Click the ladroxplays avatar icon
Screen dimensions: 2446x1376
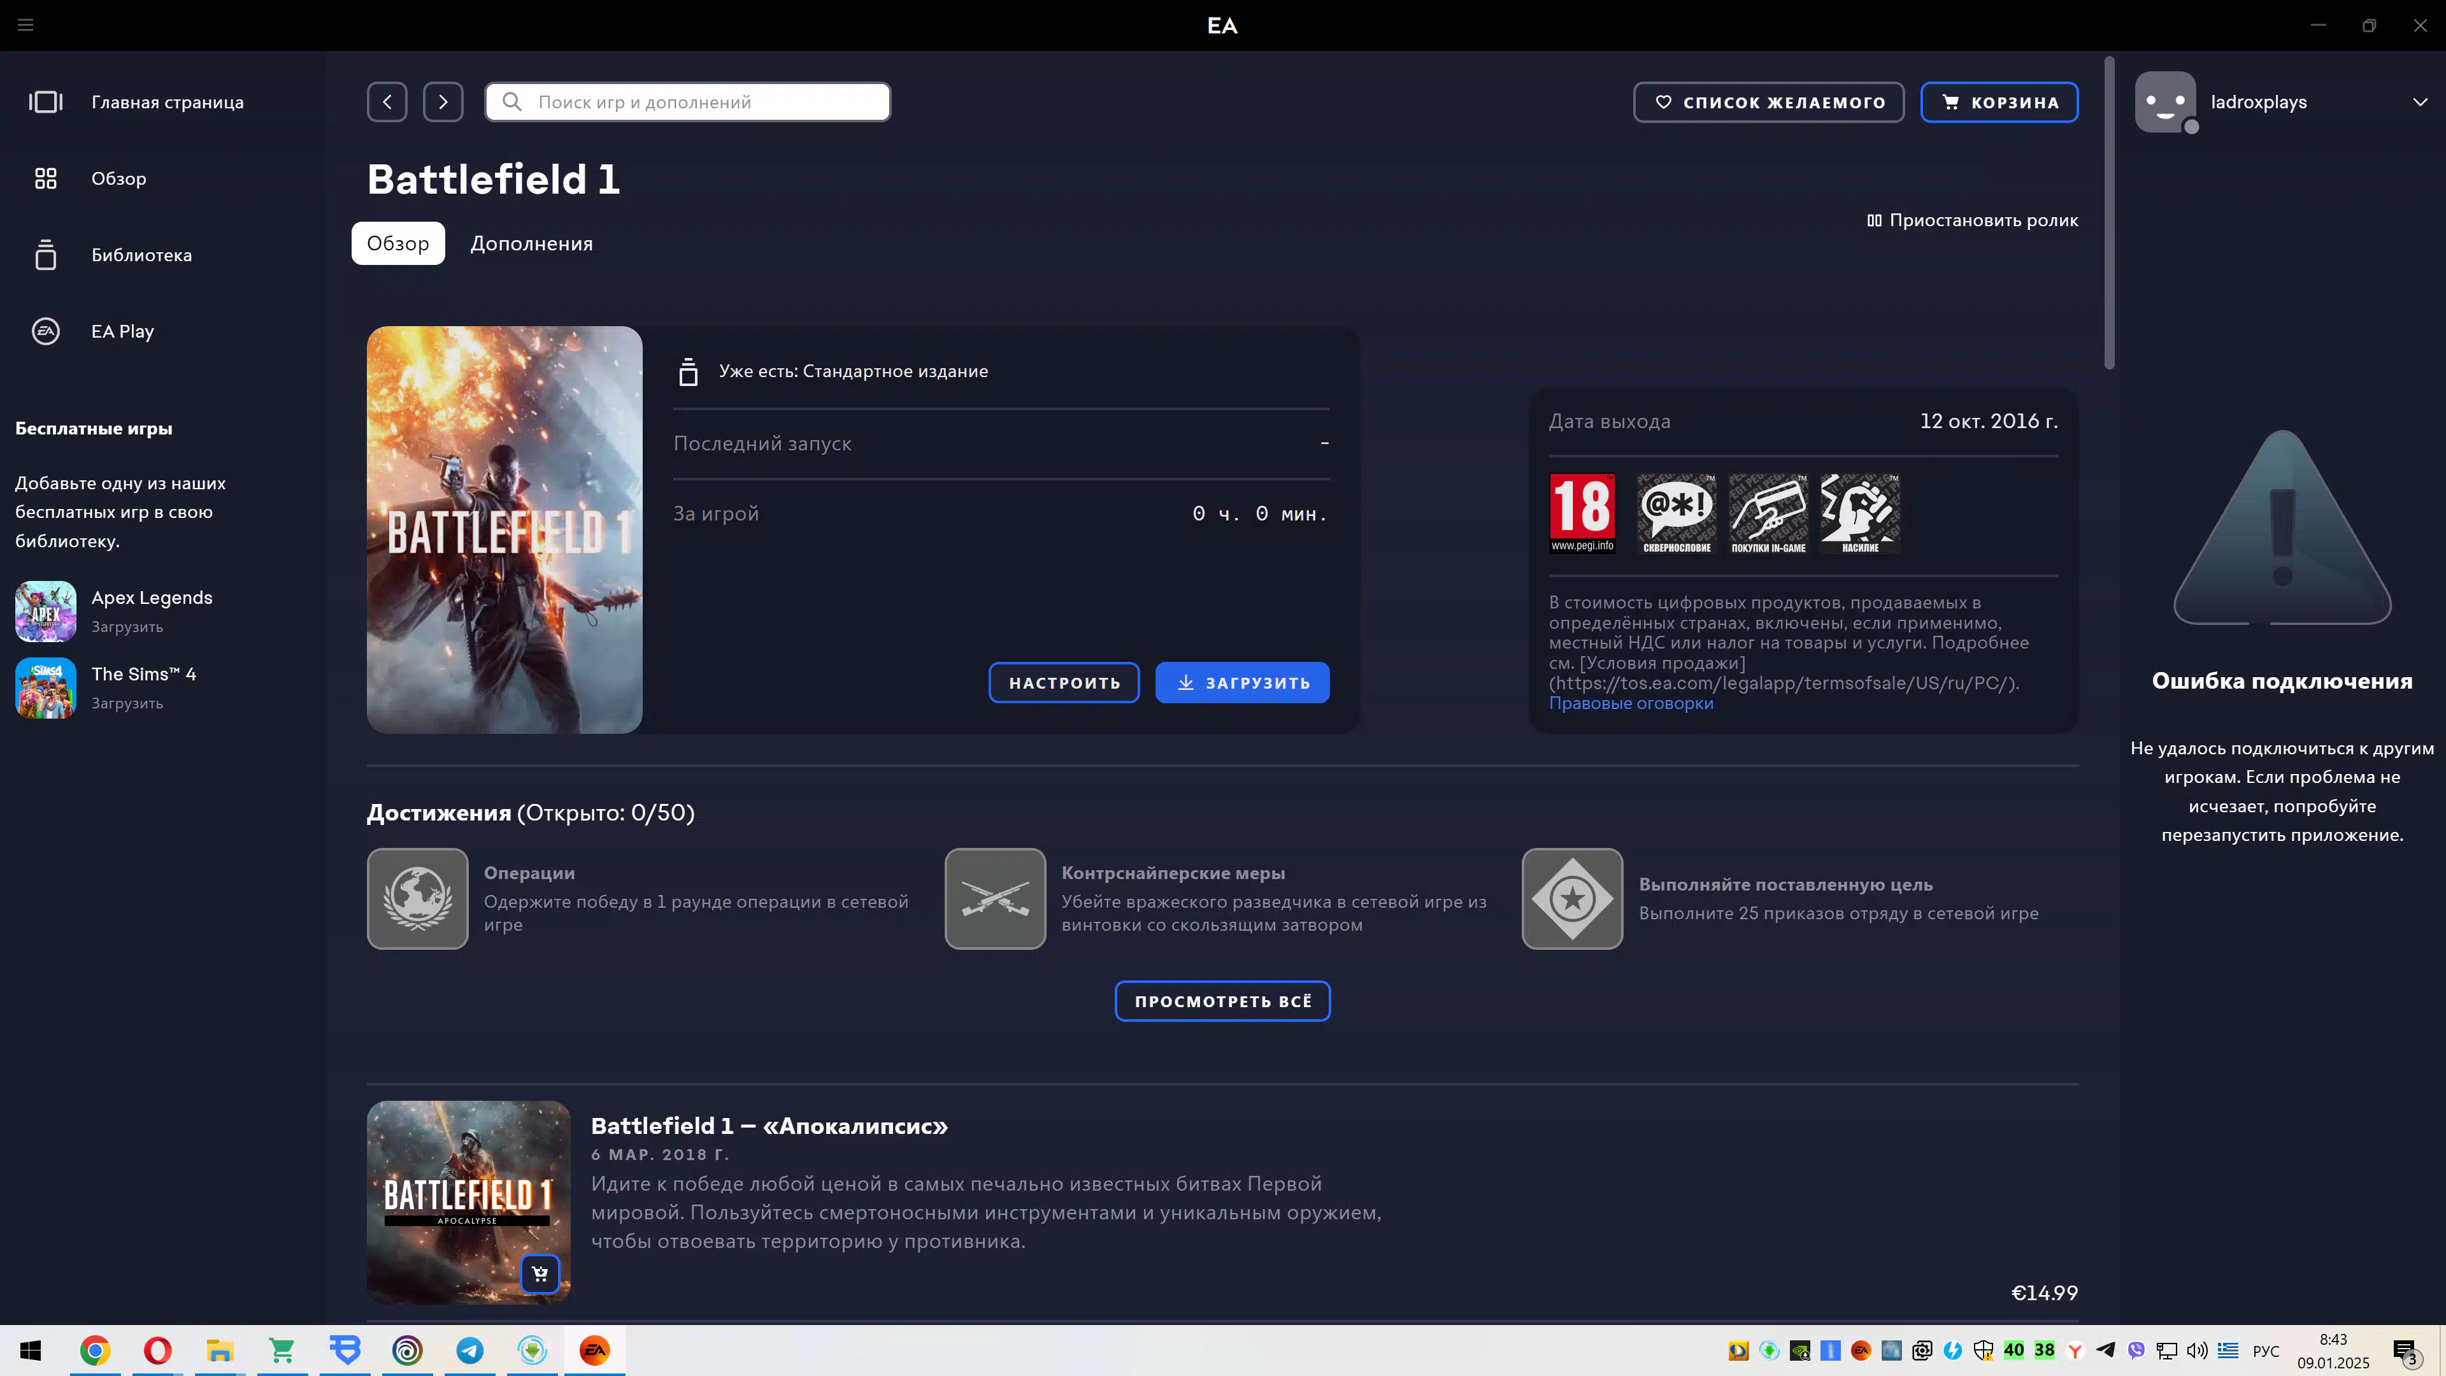point(2166,102)
